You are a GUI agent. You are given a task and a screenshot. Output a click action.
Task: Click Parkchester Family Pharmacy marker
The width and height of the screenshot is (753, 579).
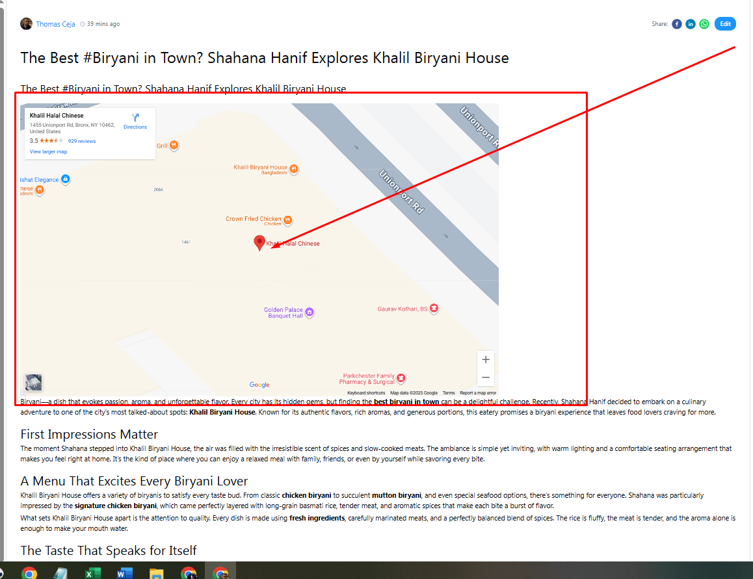(401, 378)
